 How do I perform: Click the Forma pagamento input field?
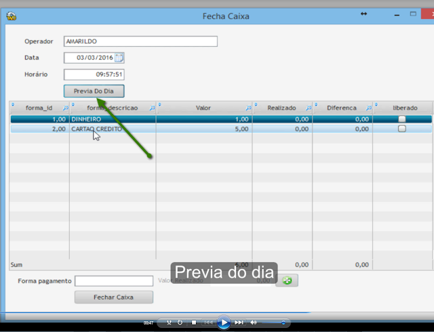[114, 281]
